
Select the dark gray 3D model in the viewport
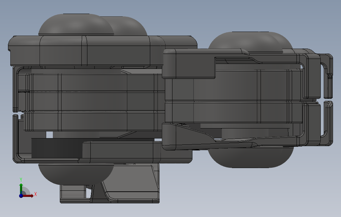tap(170, 108)
